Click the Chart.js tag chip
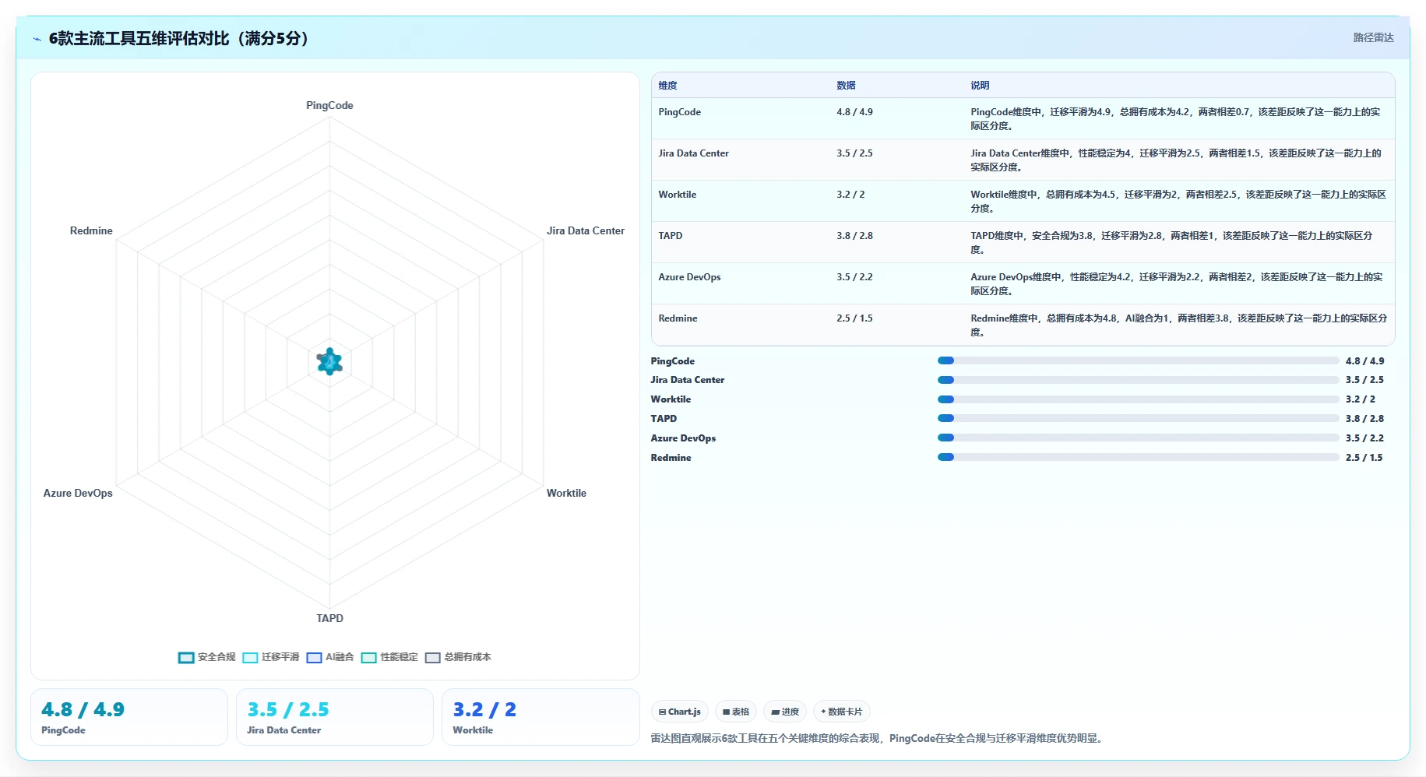The image size is (1426, 777). coord(679,712)
